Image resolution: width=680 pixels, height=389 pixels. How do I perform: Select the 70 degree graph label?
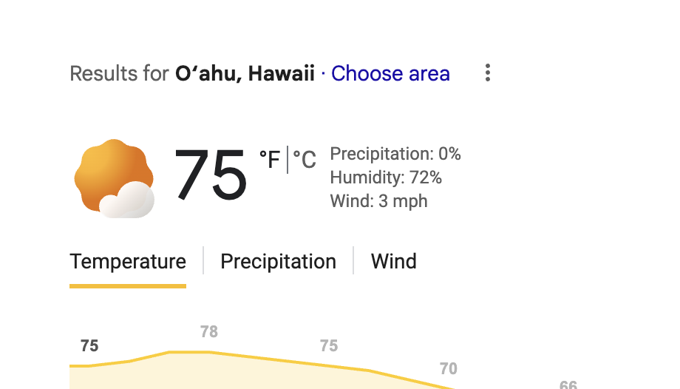pyautogui.click(x=448, y=369)
